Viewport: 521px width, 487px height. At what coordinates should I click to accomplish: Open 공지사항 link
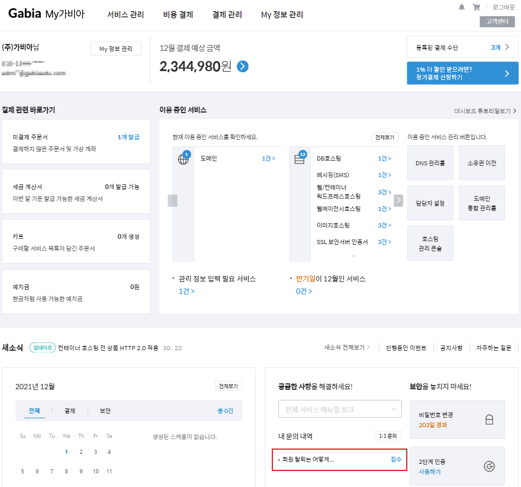click(451, 348)
